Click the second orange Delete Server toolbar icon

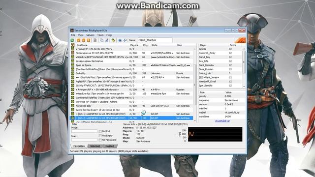click(84, 40)
